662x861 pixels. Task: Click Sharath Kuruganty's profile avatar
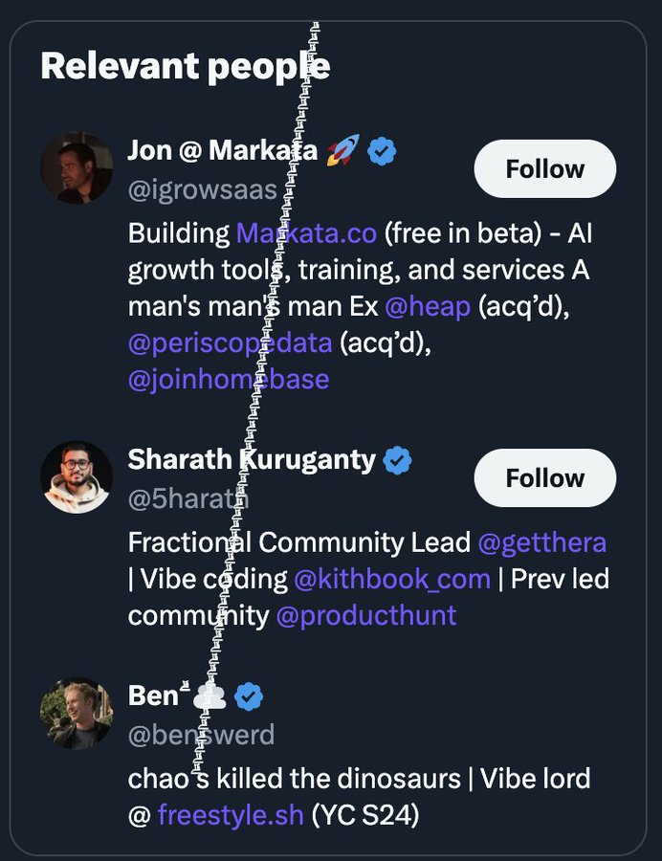77,476
